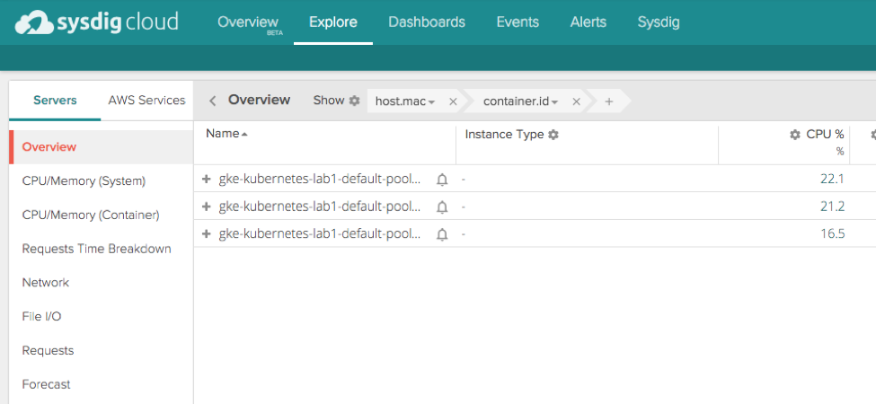Click the 22.1 CPU value
Image resolution: width=876 pixels, height=404 pixels.
[832, 180]
